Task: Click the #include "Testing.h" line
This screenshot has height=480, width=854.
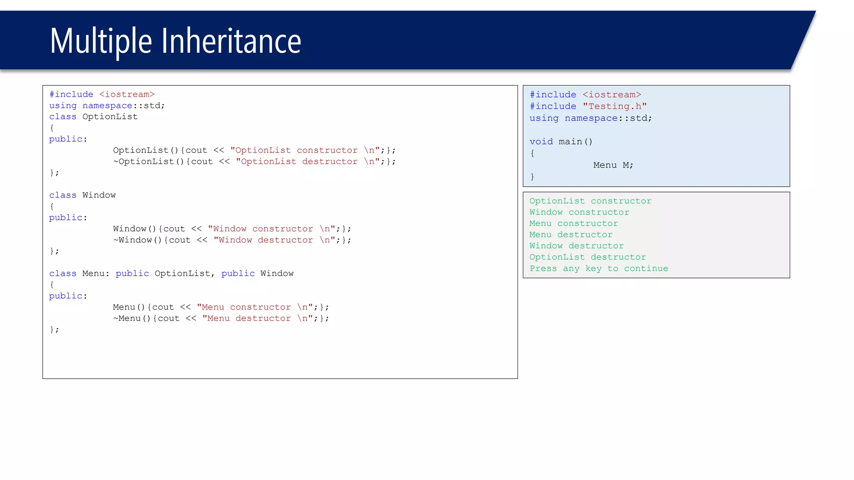Action: (588, 107)
